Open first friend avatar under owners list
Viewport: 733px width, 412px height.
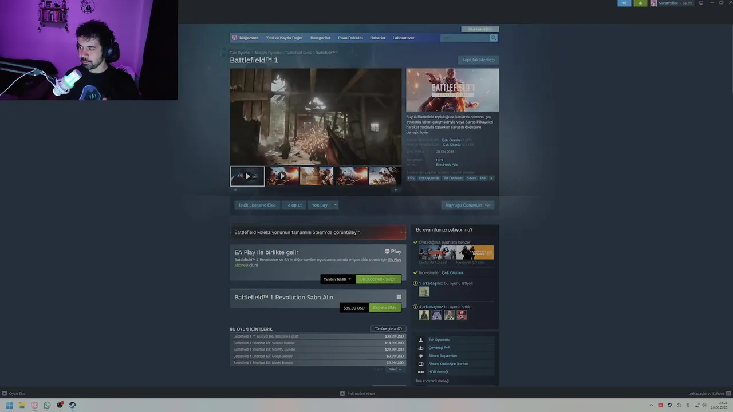coord(424,315)
